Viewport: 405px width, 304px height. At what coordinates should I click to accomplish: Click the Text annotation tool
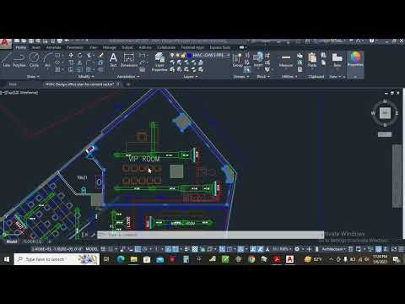pos(113,60)
